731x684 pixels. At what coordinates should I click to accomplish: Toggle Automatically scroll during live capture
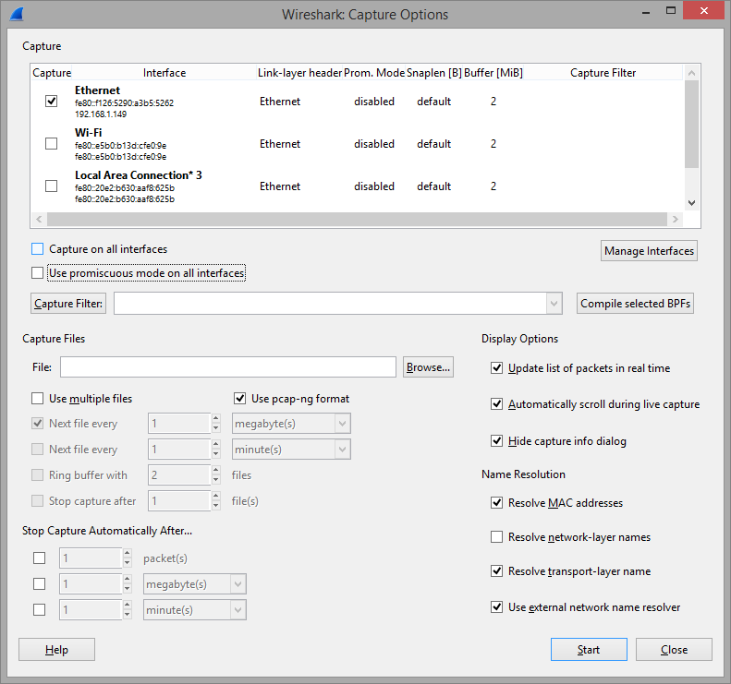[x=496, y=404]
